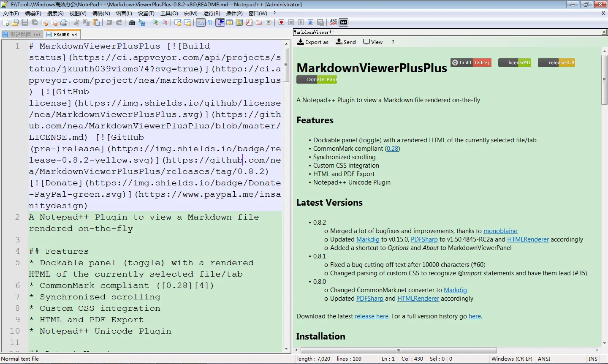Open the 设置(T) menu
Image resolution: width=608 pixels, height=364 pixels.
pos(146,13)
